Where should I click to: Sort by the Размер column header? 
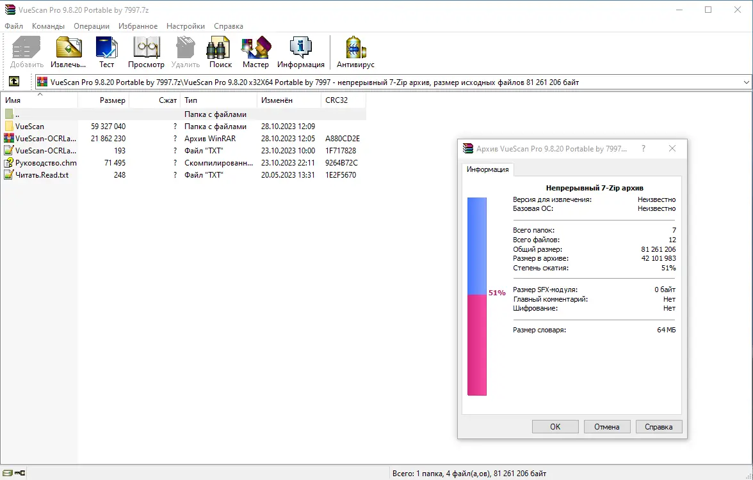point(103,100)
